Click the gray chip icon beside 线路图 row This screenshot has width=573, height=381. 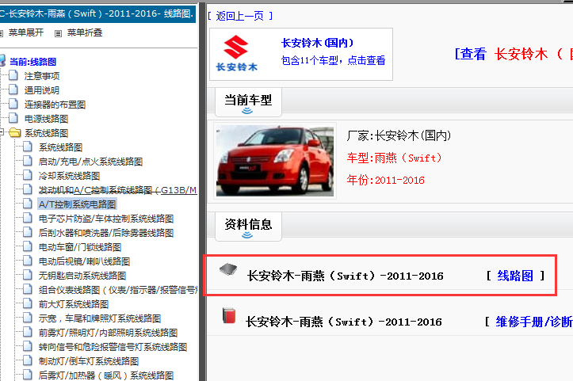[228, 270]
